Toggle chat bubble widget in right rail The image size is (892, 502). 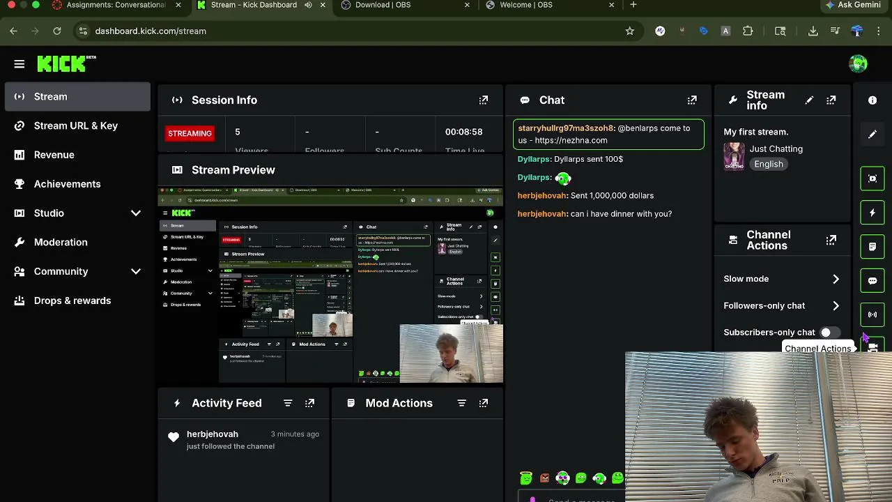pyautogui.click(x=872, y=281)
